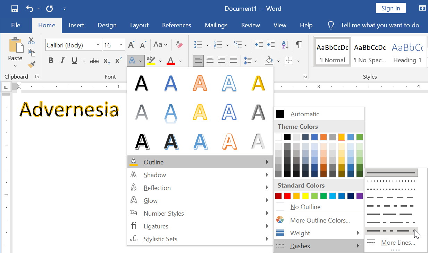Toggle Italic formatting
The width and height of the screenshot is (428, 253).
62,61
